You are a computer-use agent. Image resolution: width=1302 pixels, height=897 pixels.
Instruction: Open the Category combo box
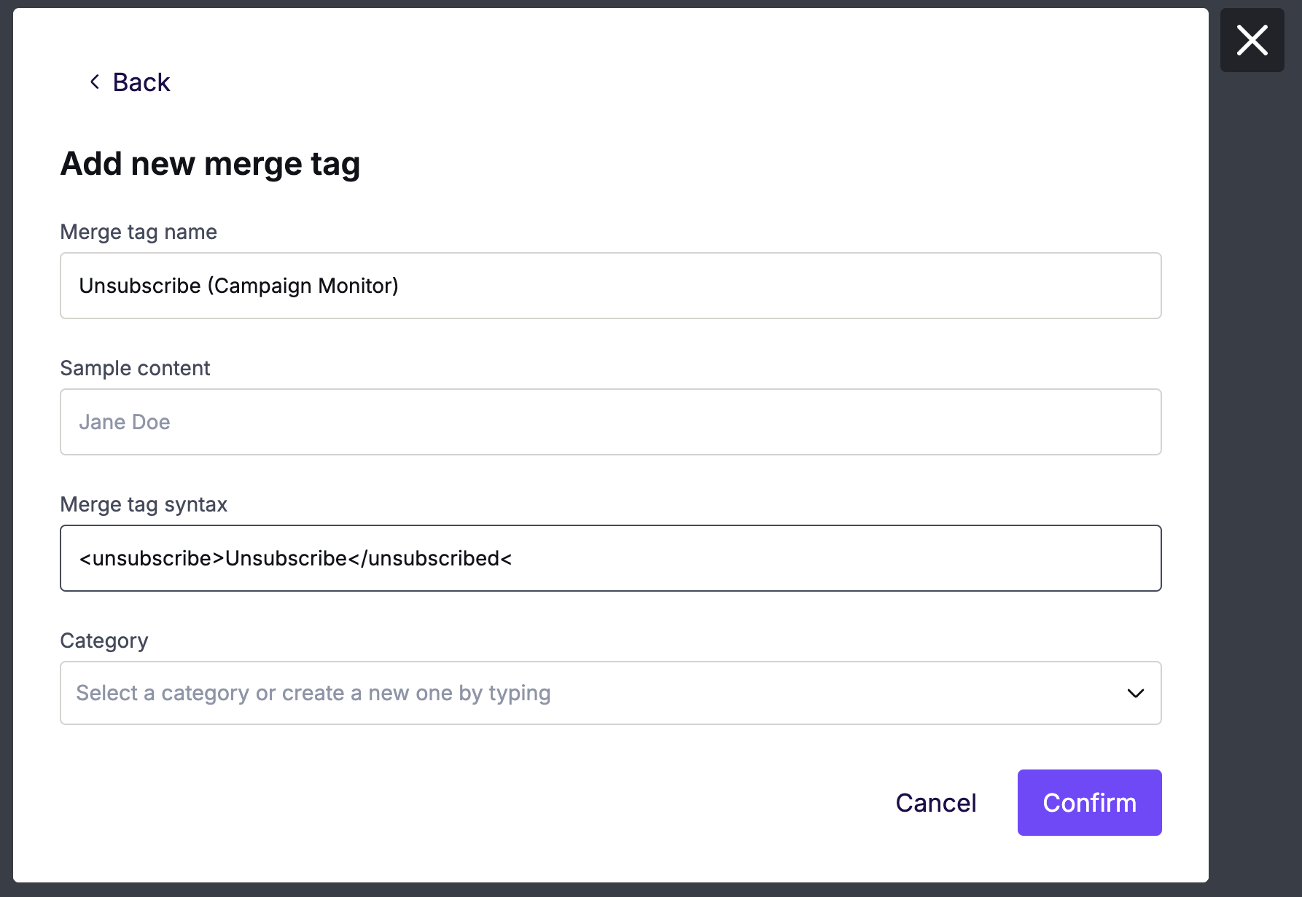point(611,693)
